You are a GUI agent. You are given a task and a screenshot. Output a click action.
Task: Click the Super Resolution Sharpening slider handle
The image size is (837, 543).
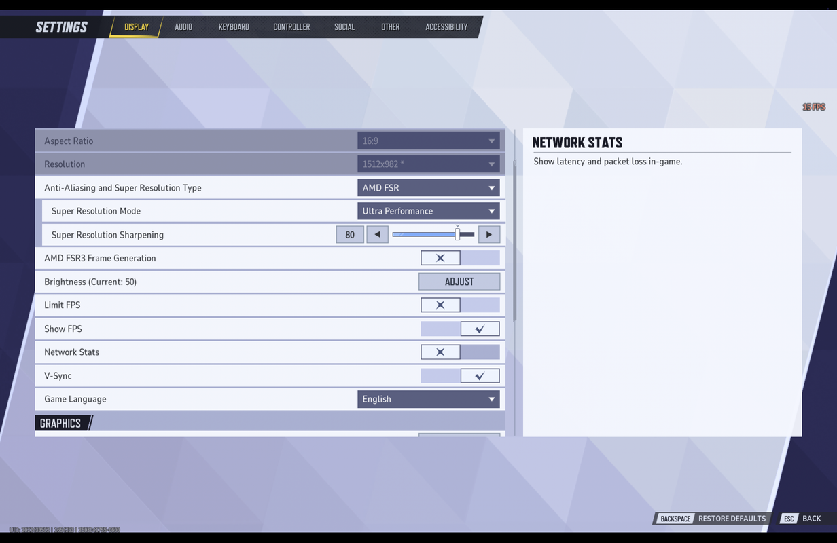(457, 234)
